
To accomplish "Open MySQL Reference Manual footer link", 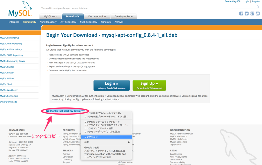I will coord(181,134).
